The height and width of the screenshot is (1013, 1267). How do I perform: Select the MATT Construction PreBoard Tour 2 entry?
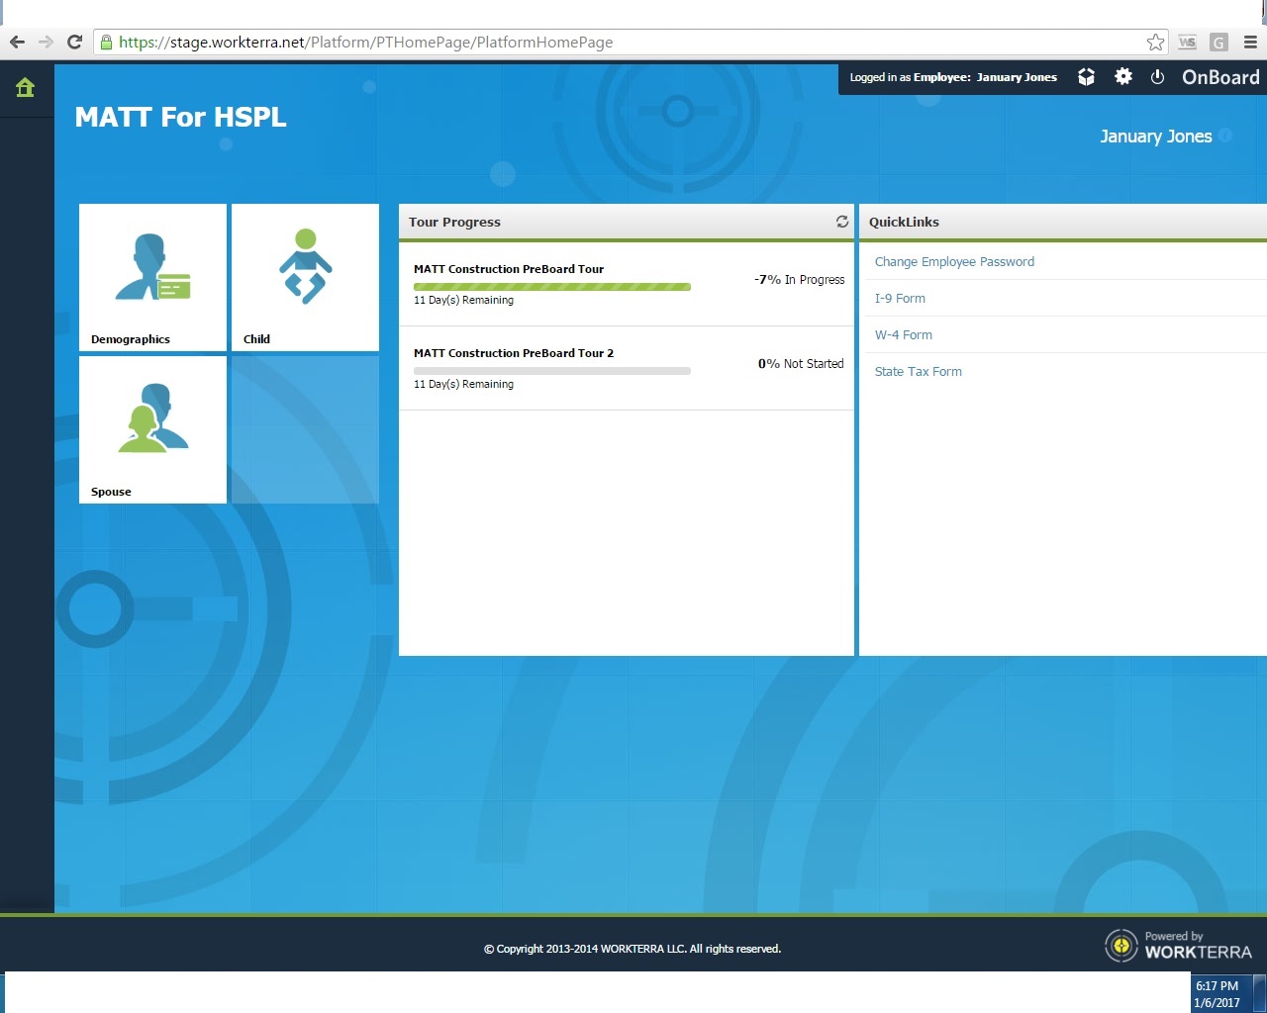tap(513, 353)
